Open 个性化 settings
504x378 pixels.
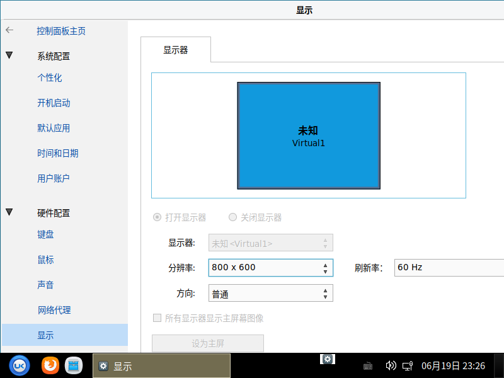click(x=50, y=77)
